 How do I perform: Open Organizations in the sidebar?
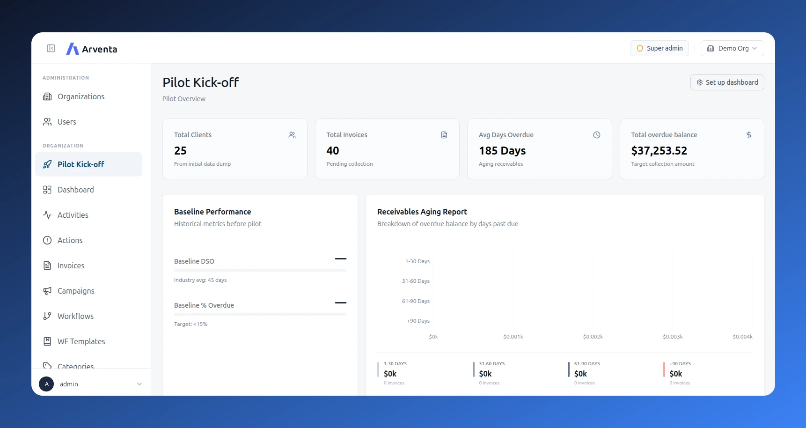click(88, 96)
